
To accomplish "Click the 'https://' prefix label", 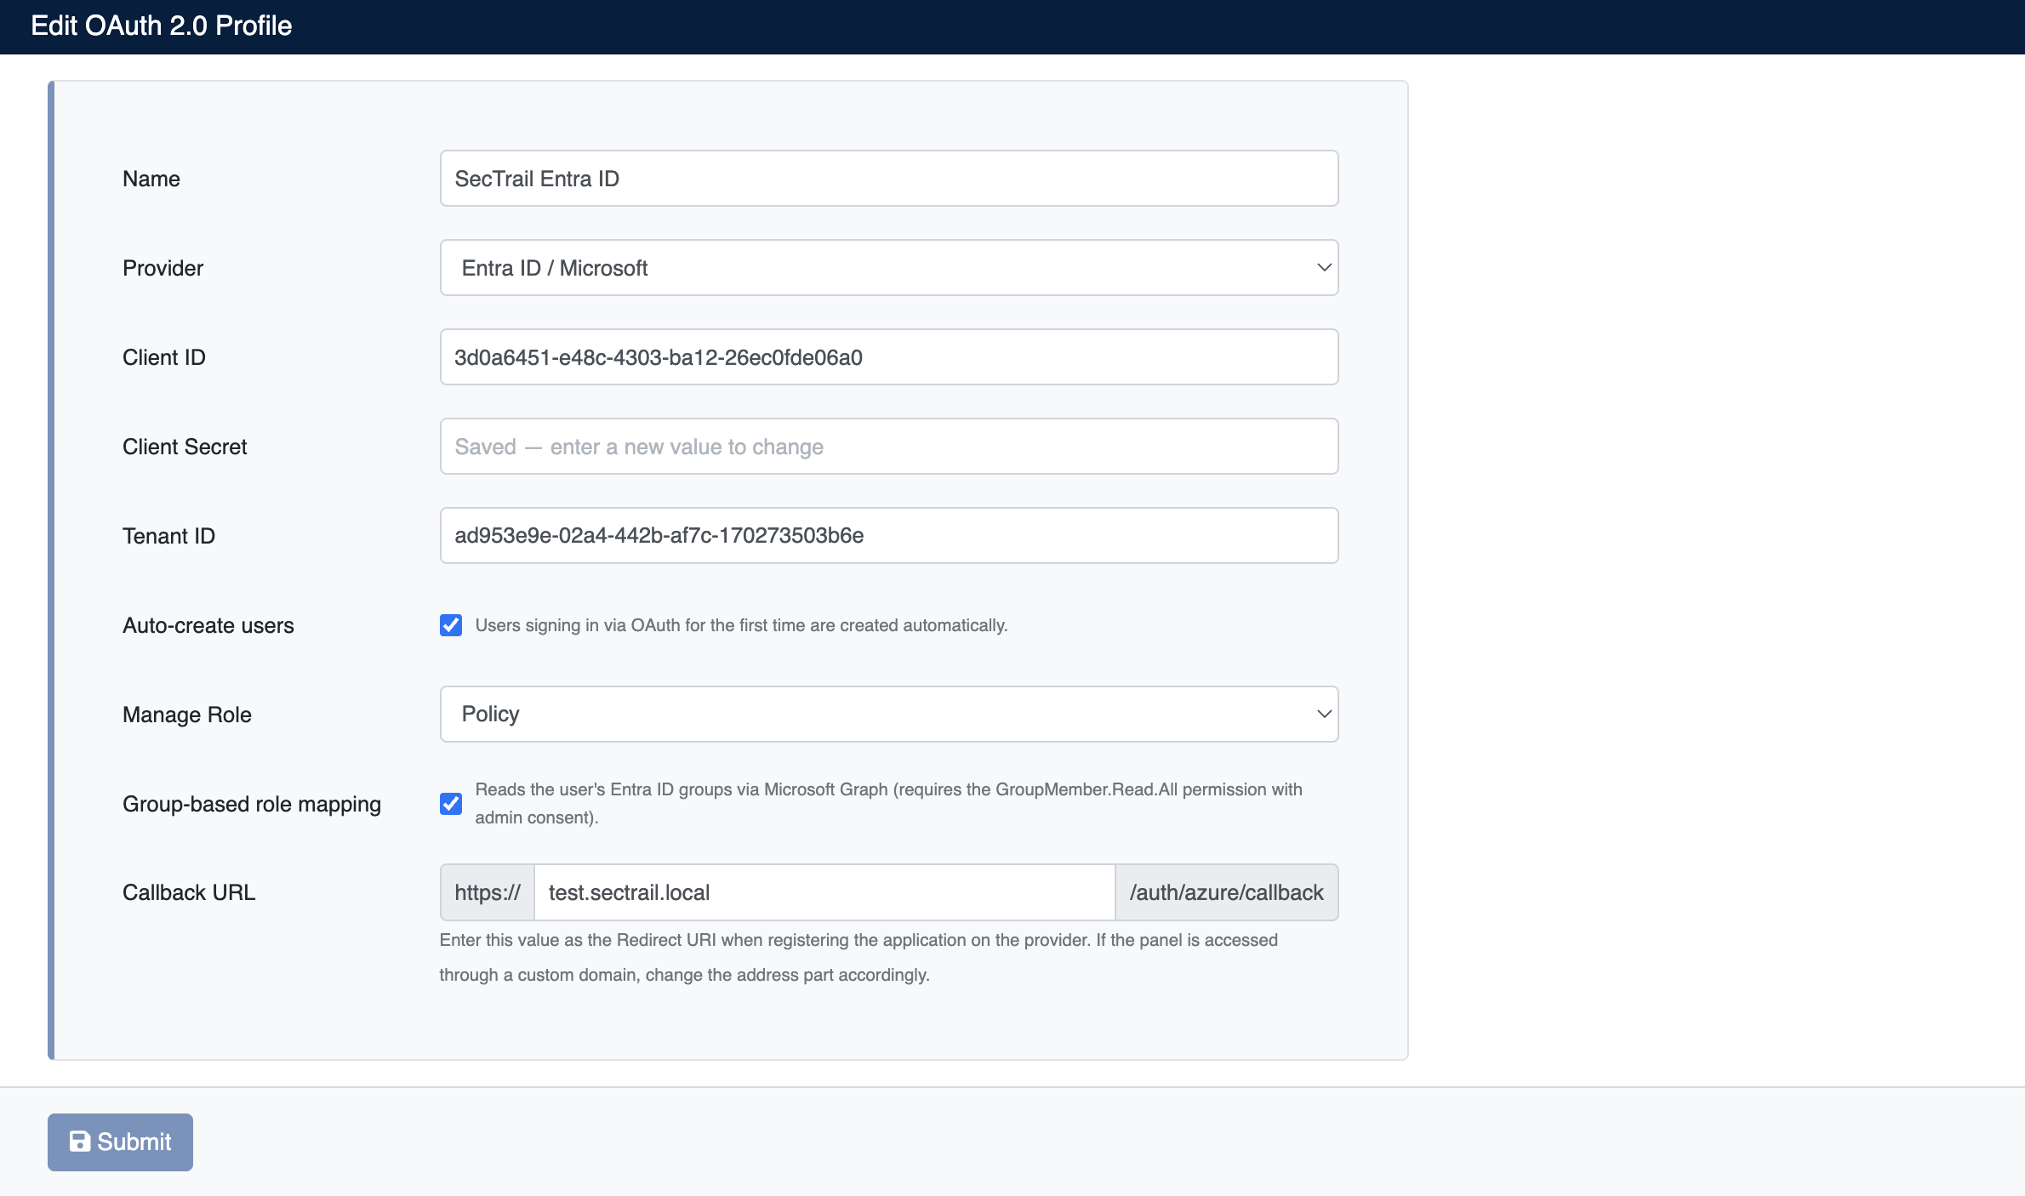I will pos(488,892).
